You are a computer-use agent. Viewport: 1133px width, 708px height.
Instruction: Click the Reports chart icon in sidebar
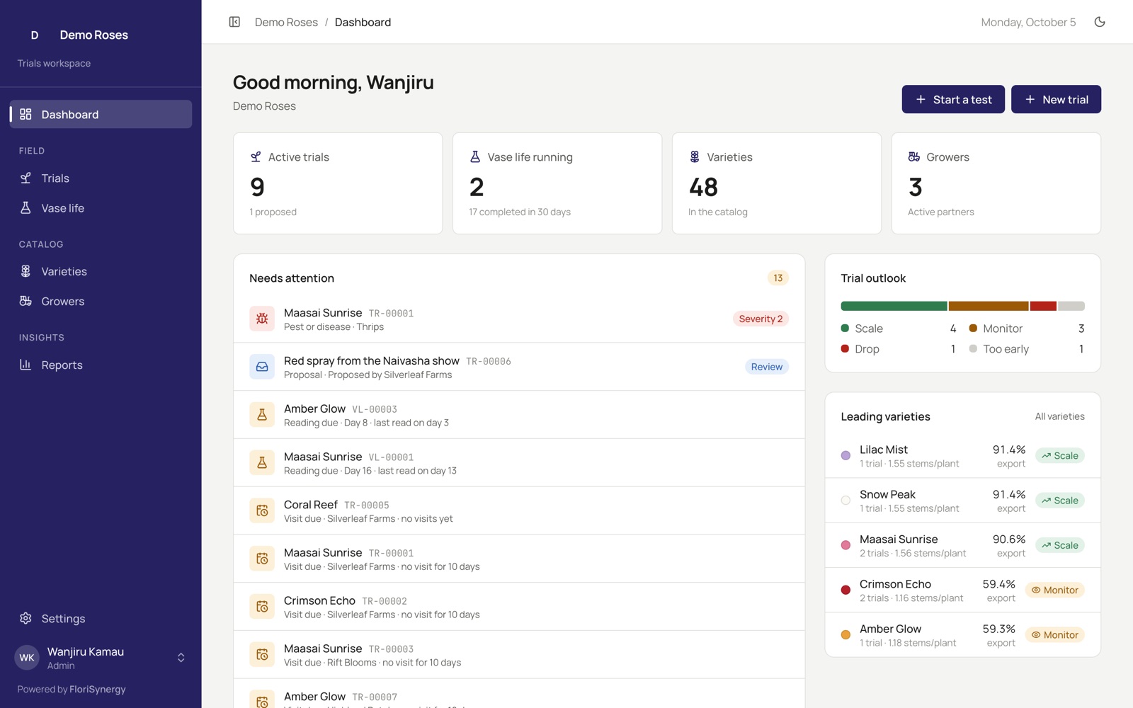25,365
